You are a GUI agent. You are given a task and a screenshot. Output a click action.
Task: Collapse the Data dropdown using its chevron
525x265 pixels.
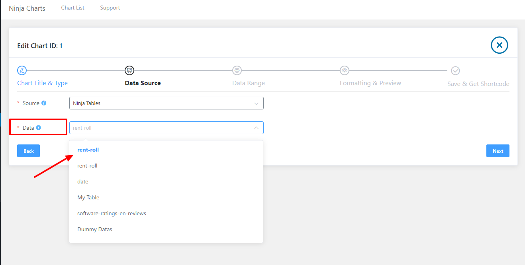point(257,127)
